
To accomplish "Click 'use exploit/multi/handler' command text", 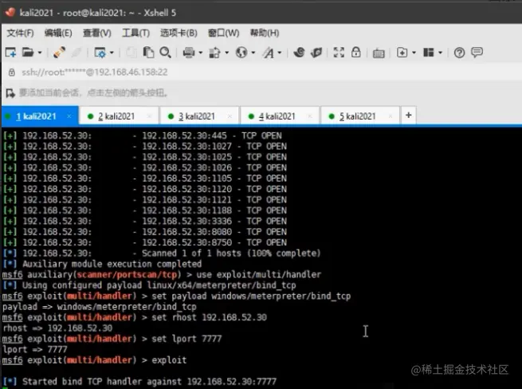I will 259,274.
